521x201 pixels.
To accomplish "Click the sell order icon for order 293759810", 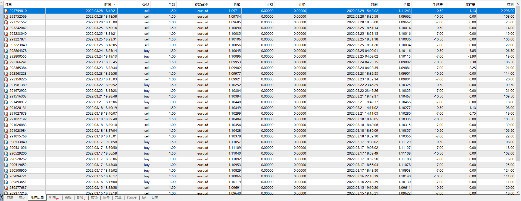I will click(x=6, y=11).
